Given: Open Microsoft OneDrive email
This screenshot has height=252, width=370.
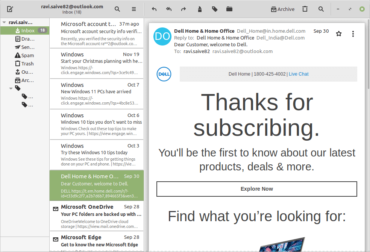Looking at the screenshot, I should click(x=97, y=216).
